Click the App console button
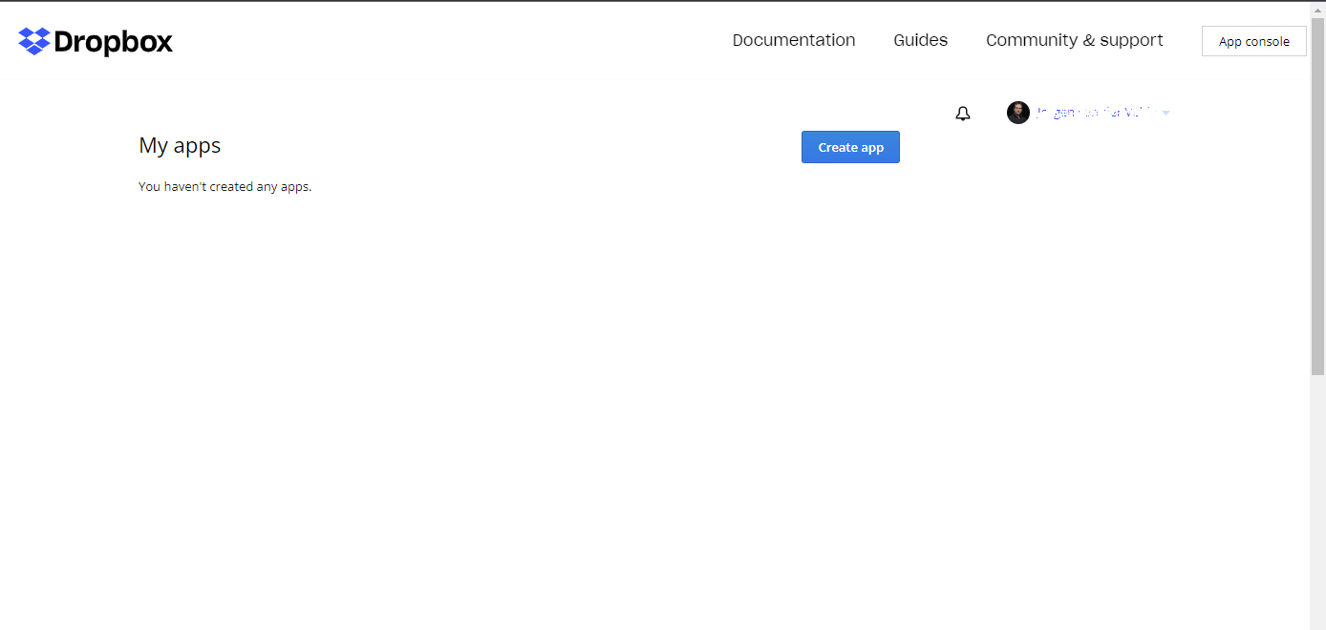The height and width of the screenshot is (630, 1326). (x=1254, y=41)
